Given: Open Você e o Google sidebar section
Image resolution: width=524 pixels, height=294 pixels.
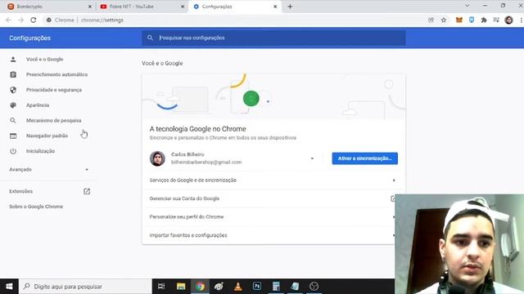Looking at the screenshot, I should [x=44, y=60].
